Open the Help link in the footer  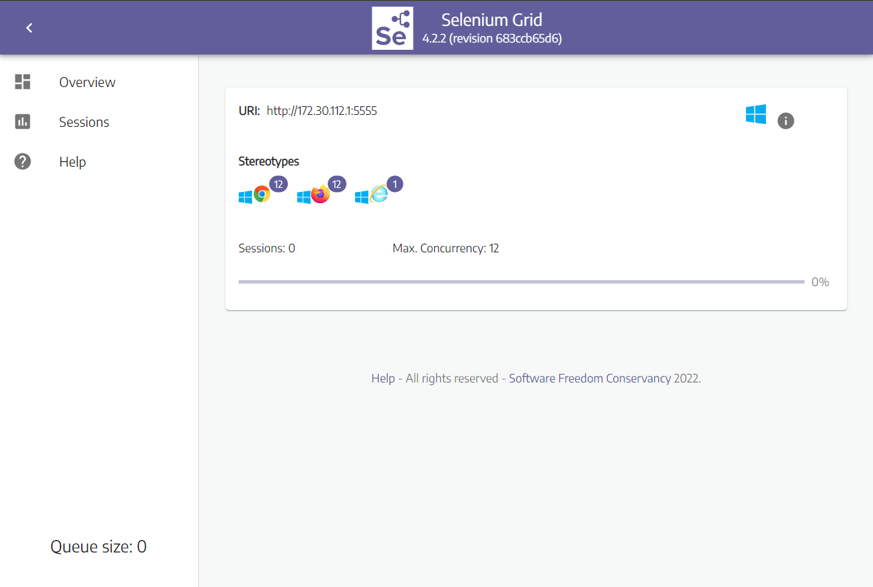pos(383,378)
